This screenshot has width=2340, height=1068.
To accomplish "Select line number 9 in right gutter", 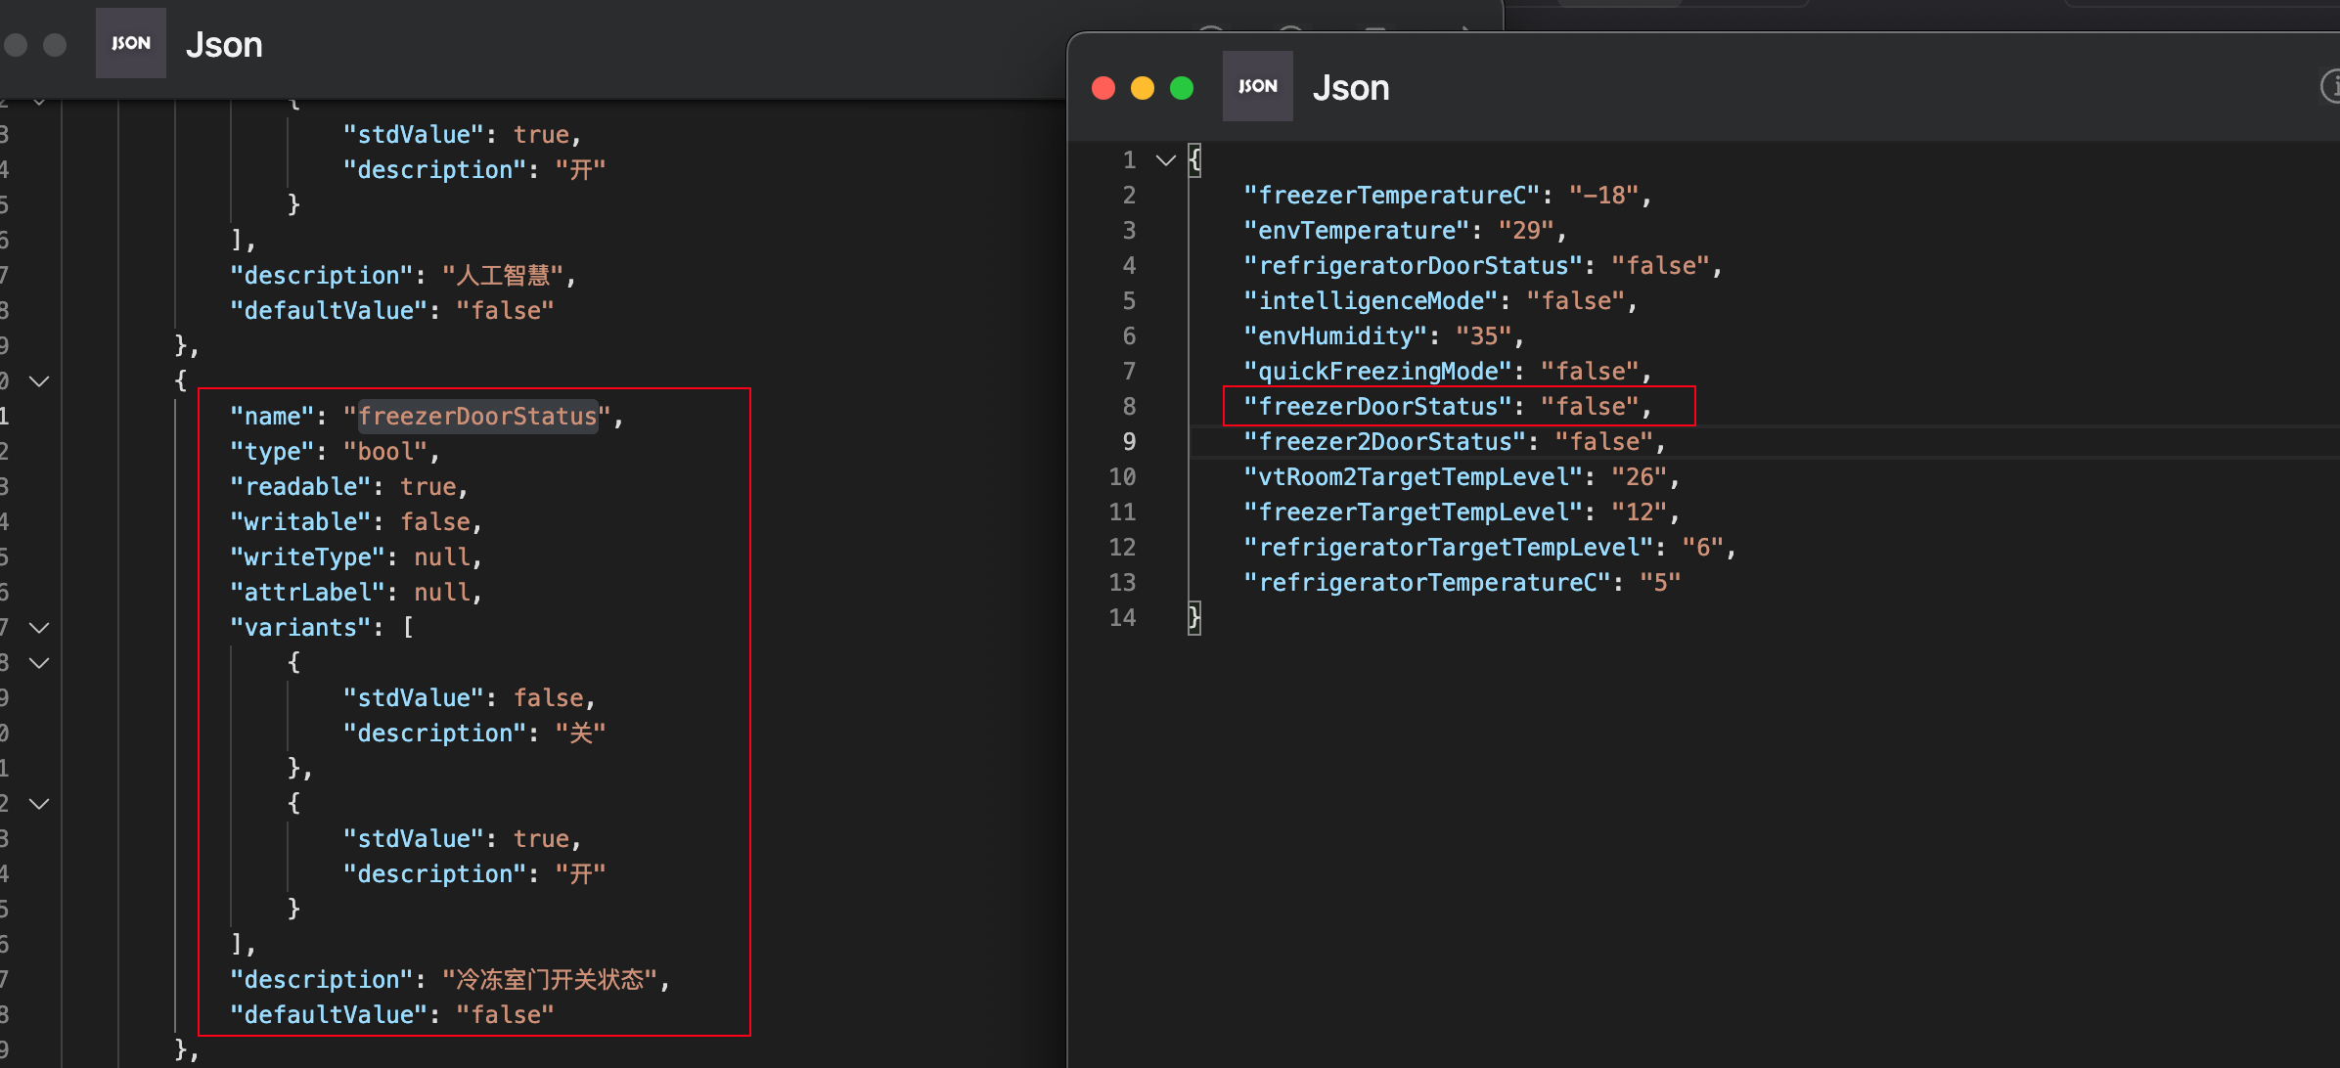I will click(1129, 442).
